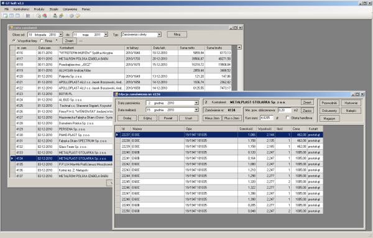
Task: Click Zmień button next to Firma radio
Action: pyautogui.click(x=70, y=41)
